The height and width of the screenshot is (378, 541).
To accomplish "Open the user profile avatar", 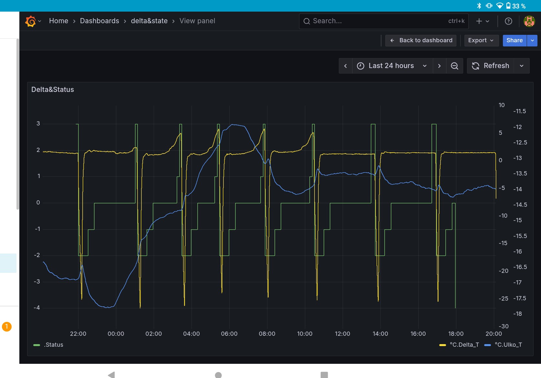I will [x=529, y=21].
